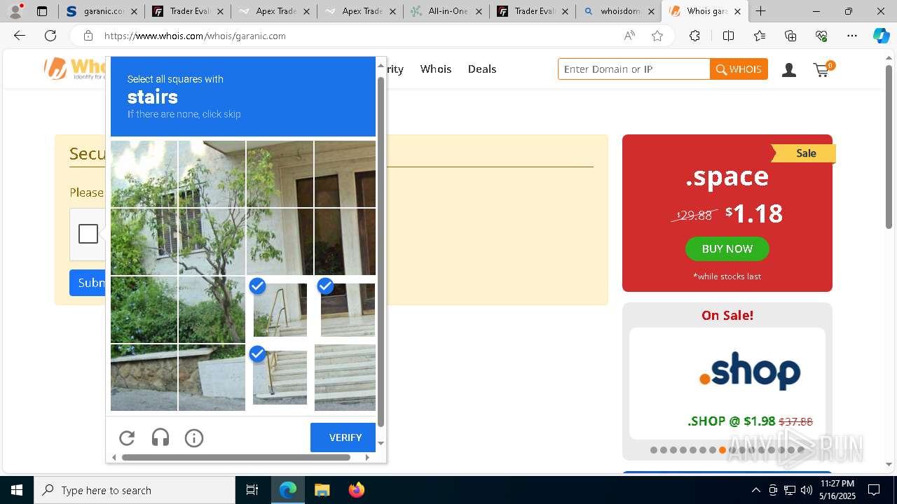
Task: Open the Whois menu item
Action: [436, 69]
